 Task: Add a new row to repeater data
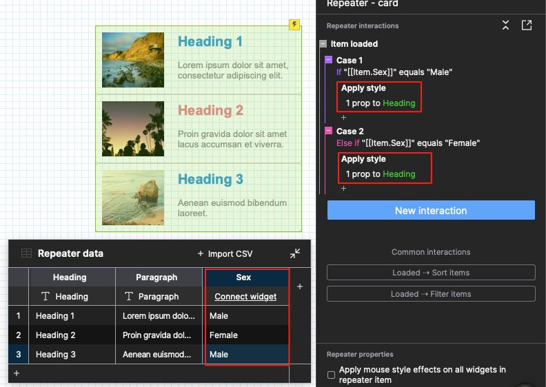17,373
